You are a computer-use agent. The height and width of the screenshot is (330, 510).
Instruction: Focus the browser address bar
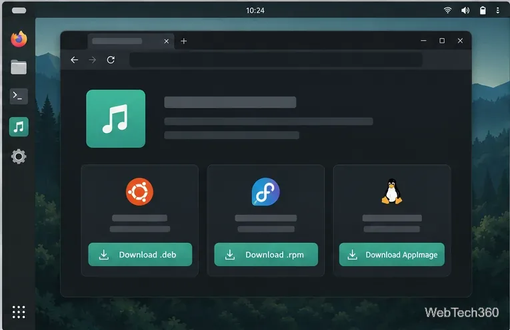[276, 60]
